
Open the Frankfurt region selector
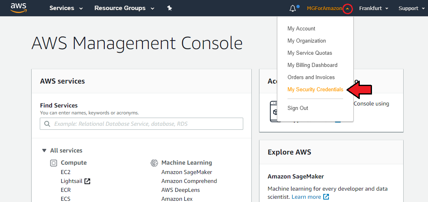tap(374, 9)
